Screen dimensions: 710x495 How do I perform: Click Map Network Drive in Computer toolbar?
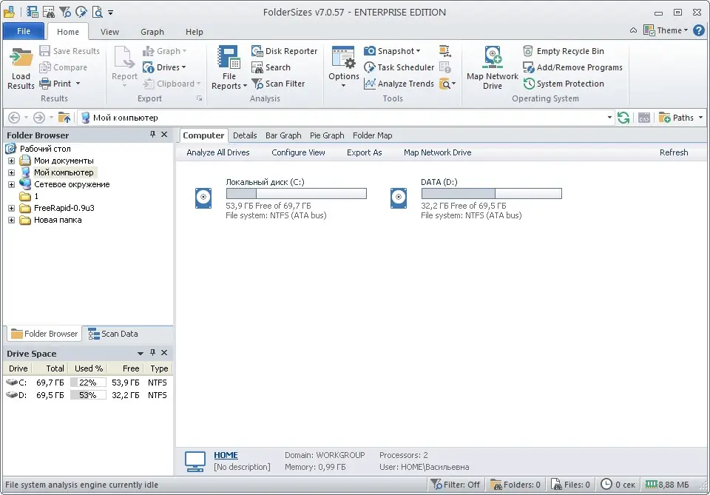437,152
